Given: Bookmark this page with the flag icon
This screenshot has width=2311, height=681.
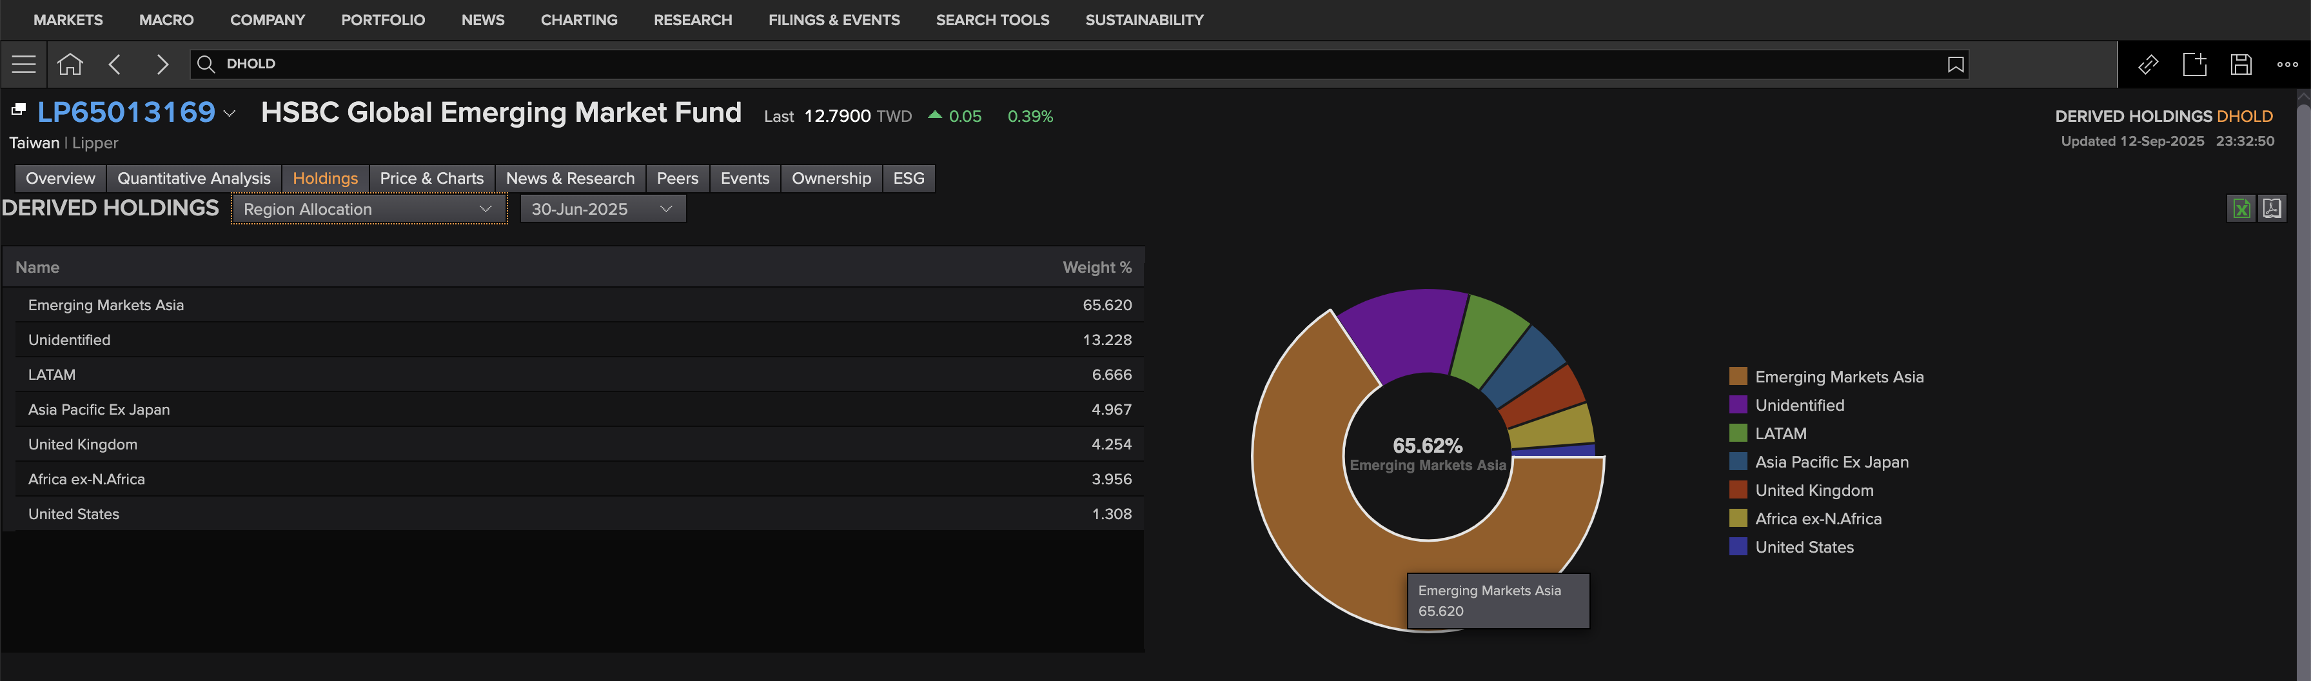Looking at the screenshot, I should click(x=1956, y=64).
